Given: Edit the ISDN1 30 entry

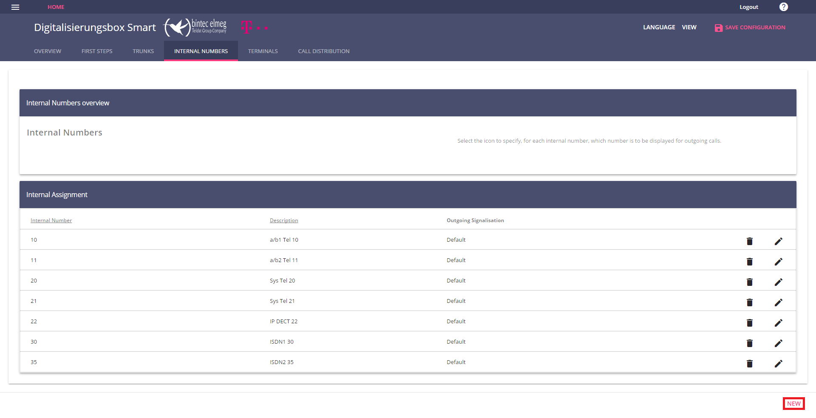Looking at the screenshot, I should (778, 343).
